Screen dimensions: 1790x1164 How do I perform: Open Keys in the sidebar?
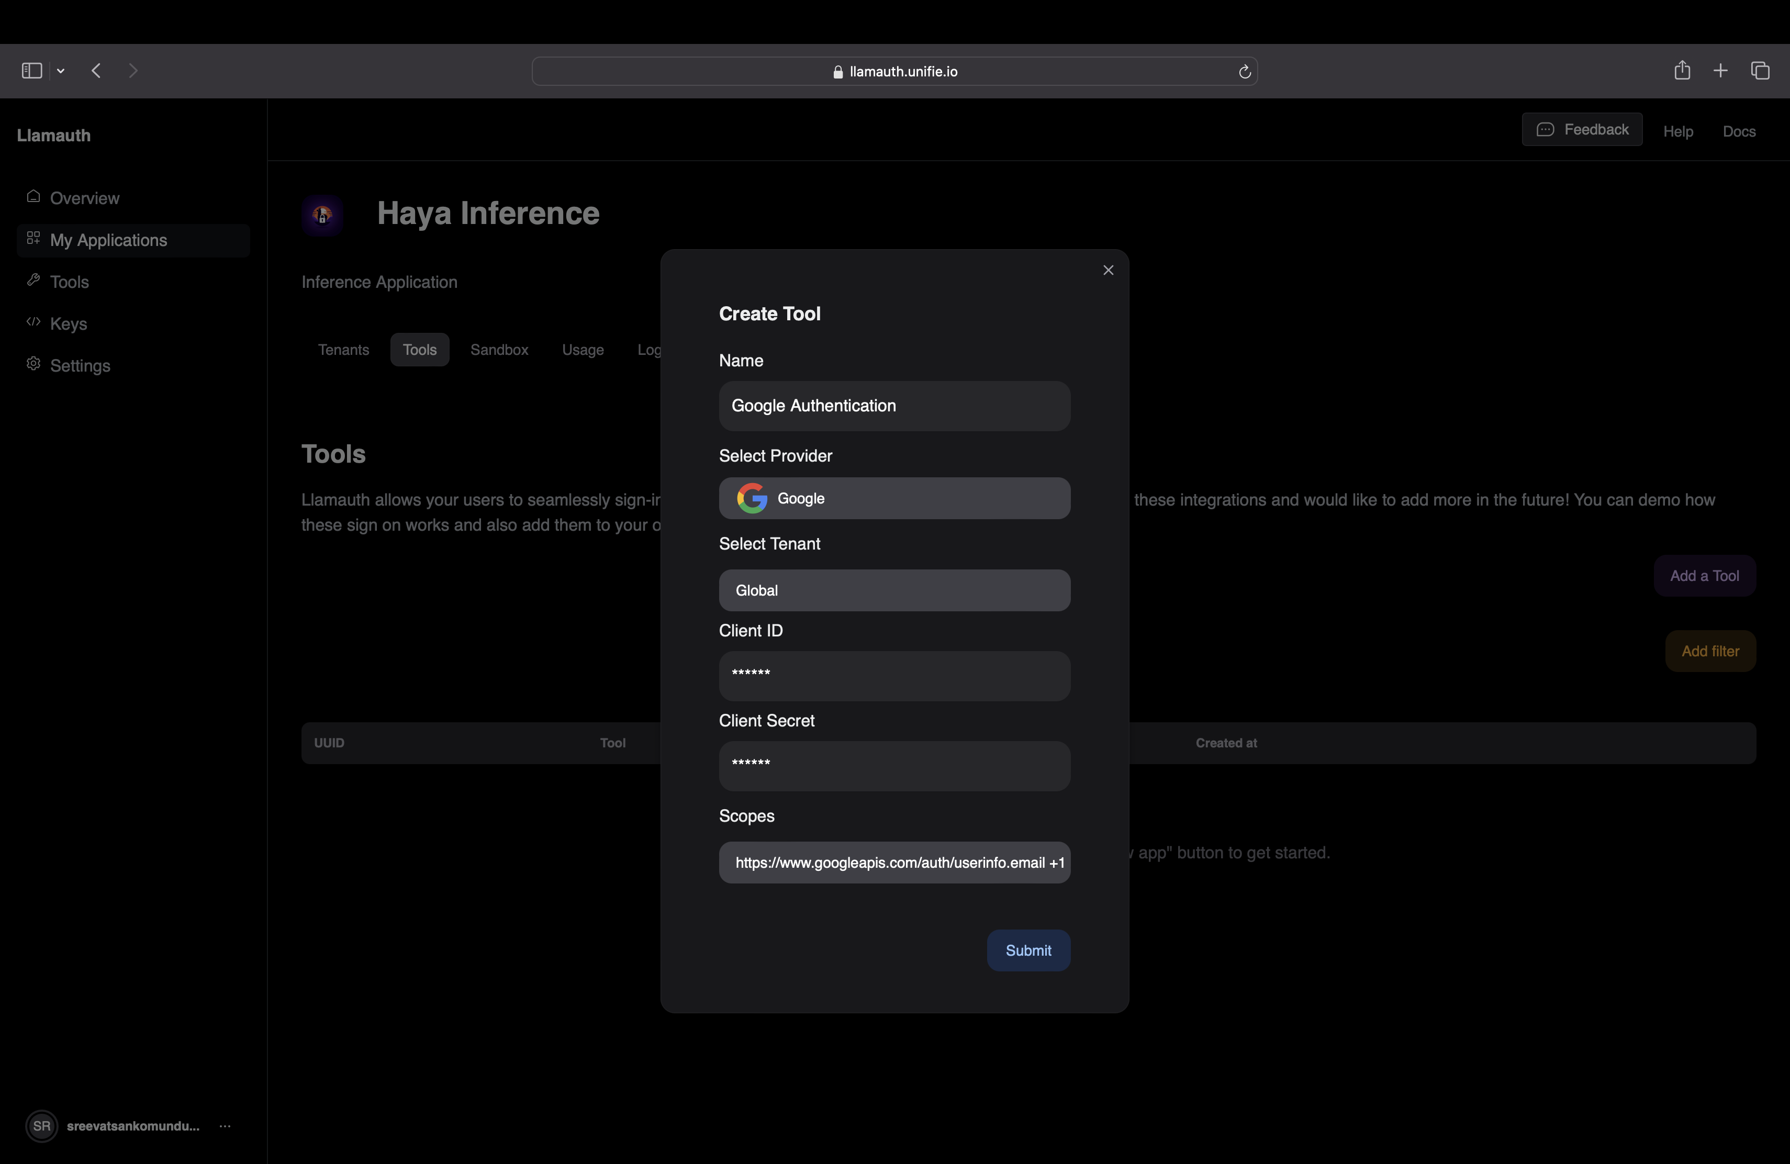(133, 324)
